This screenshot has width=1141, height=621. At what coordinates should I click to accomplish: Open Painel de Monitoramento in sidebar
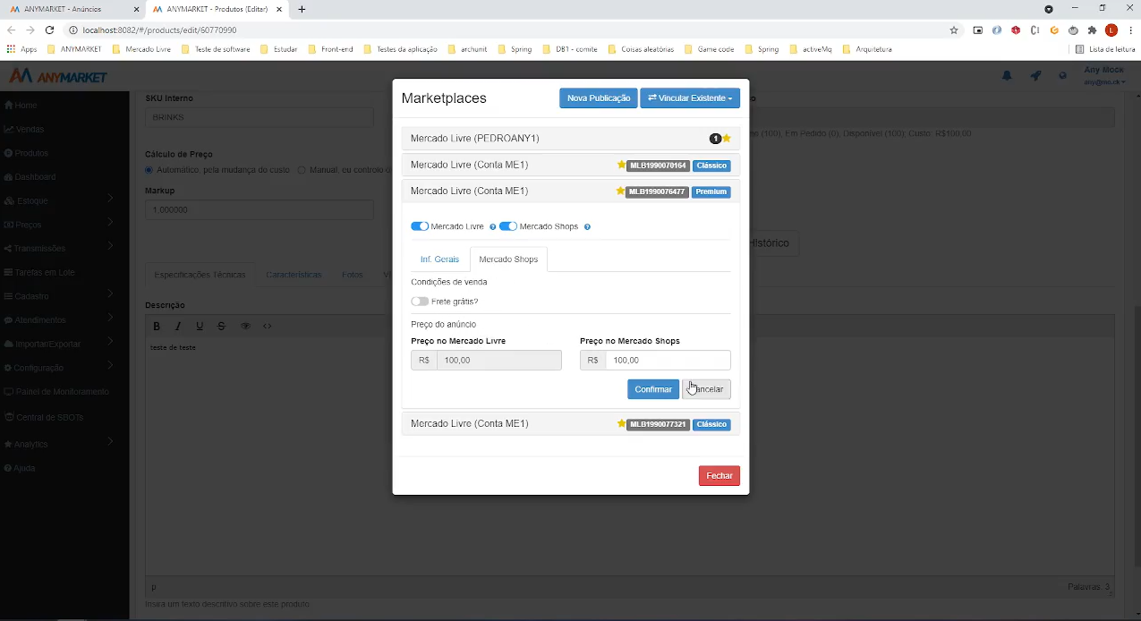56,392
